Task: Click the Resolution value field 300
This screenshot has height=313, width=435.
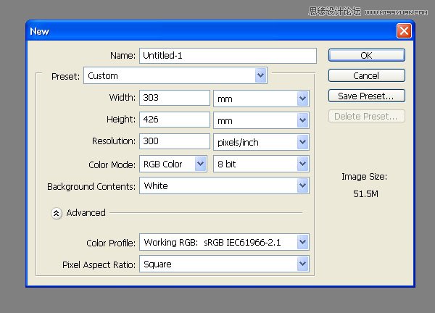Action: point(175,141)
